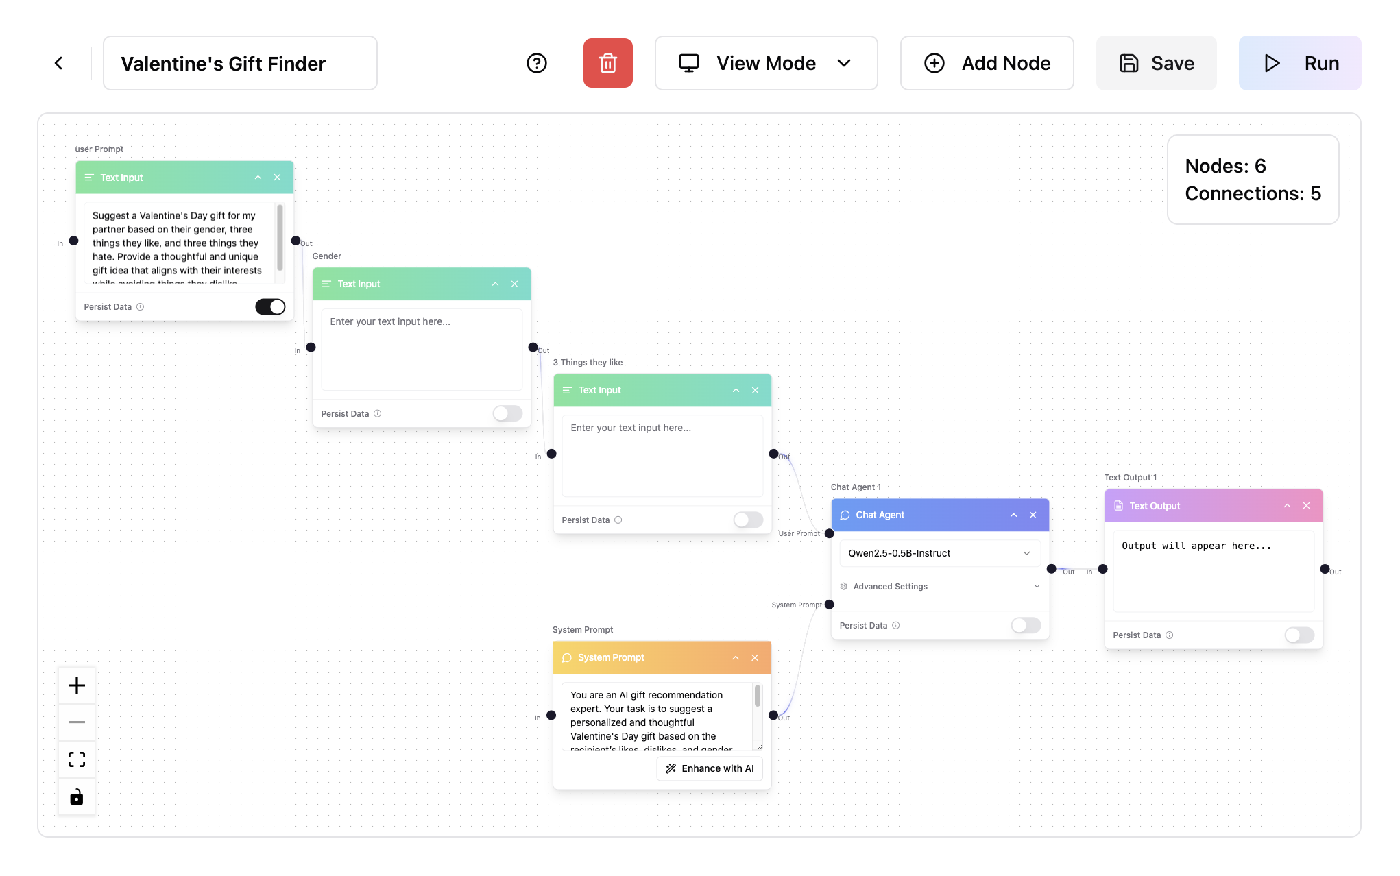Click the help question mark icon
The width and height of the screenshot is (1400, 876).
pos(536,62)
